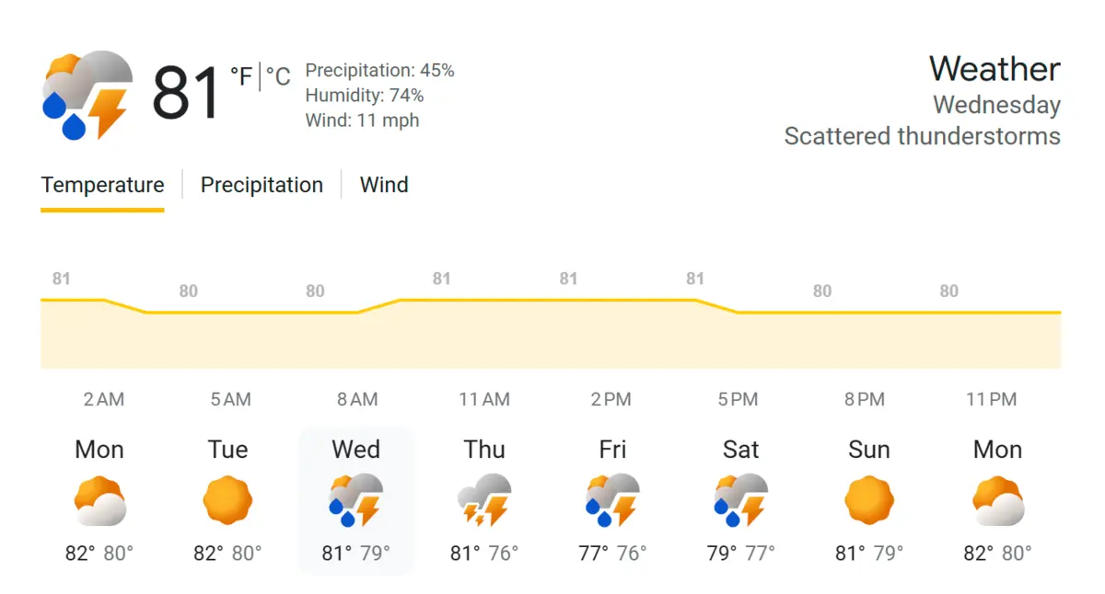Select Wednesday's highlighted forecast card
Screen dimensions: 1105x594
pyautogui.click(x=356, y=501)
